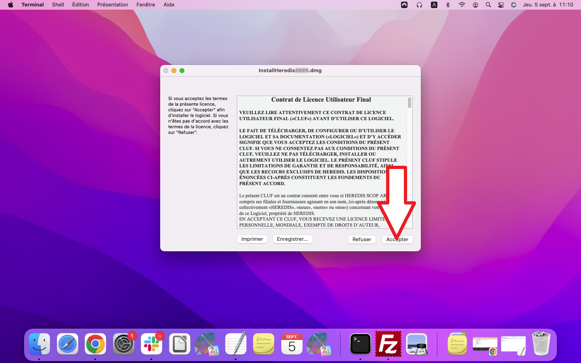Open Calendar showing Sept. 5
Screen dimensions: 581x363
click(292, 344)
